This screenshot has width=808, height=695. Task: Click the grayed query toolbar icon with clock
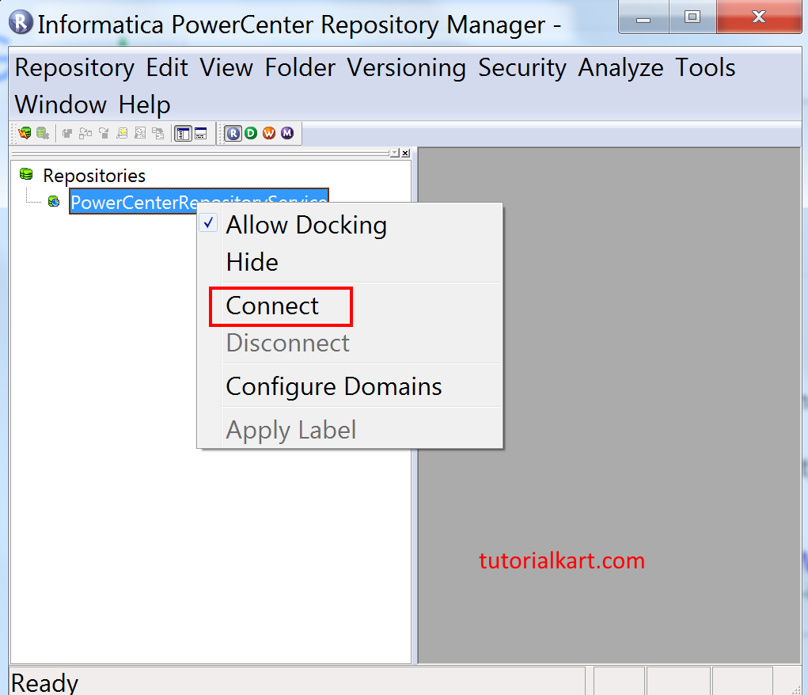140,134
